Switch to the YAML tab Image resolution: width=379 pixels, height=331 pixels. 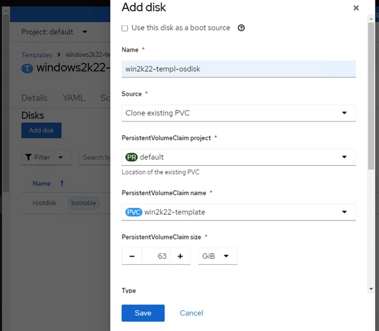(74, 97)
